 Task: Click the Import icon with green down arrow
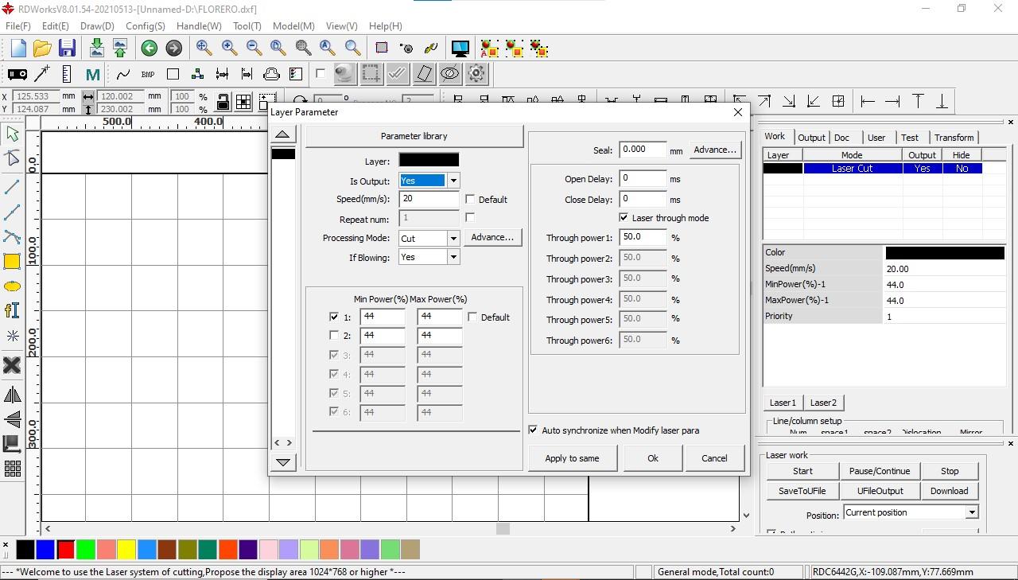(96, 48)
